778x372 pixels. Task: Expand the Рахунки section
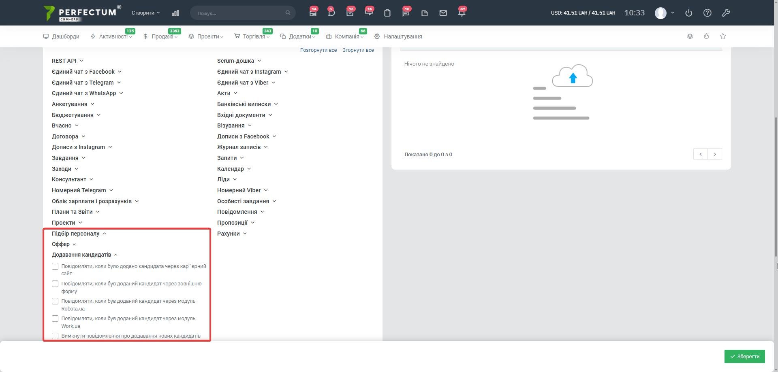(x=232, y=234)
